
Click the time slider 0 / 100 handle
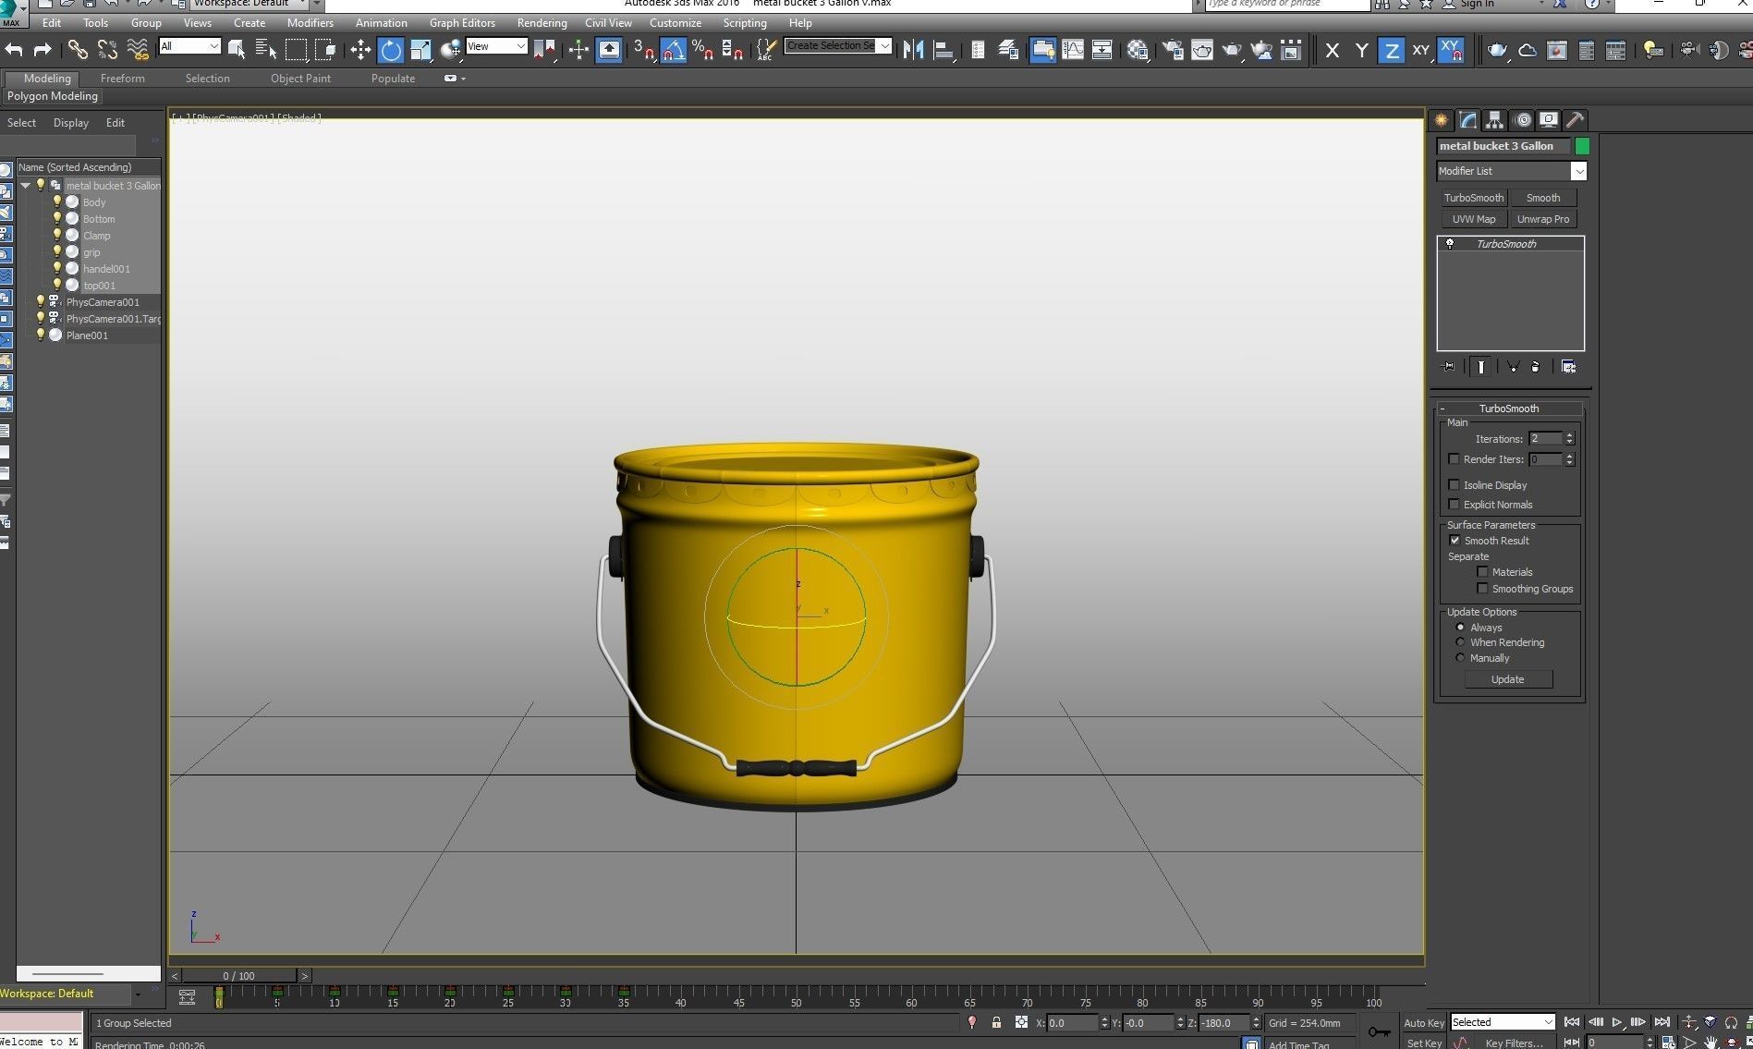pos(239,975)
